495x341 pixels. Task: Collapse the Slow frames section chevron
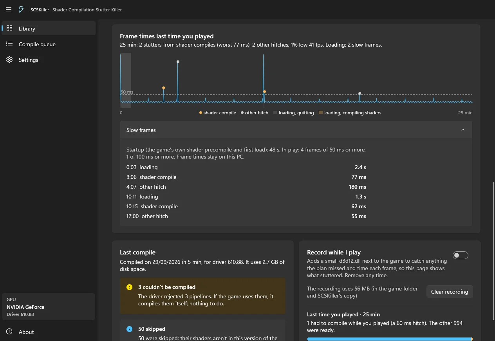click(x=463, y=130)
